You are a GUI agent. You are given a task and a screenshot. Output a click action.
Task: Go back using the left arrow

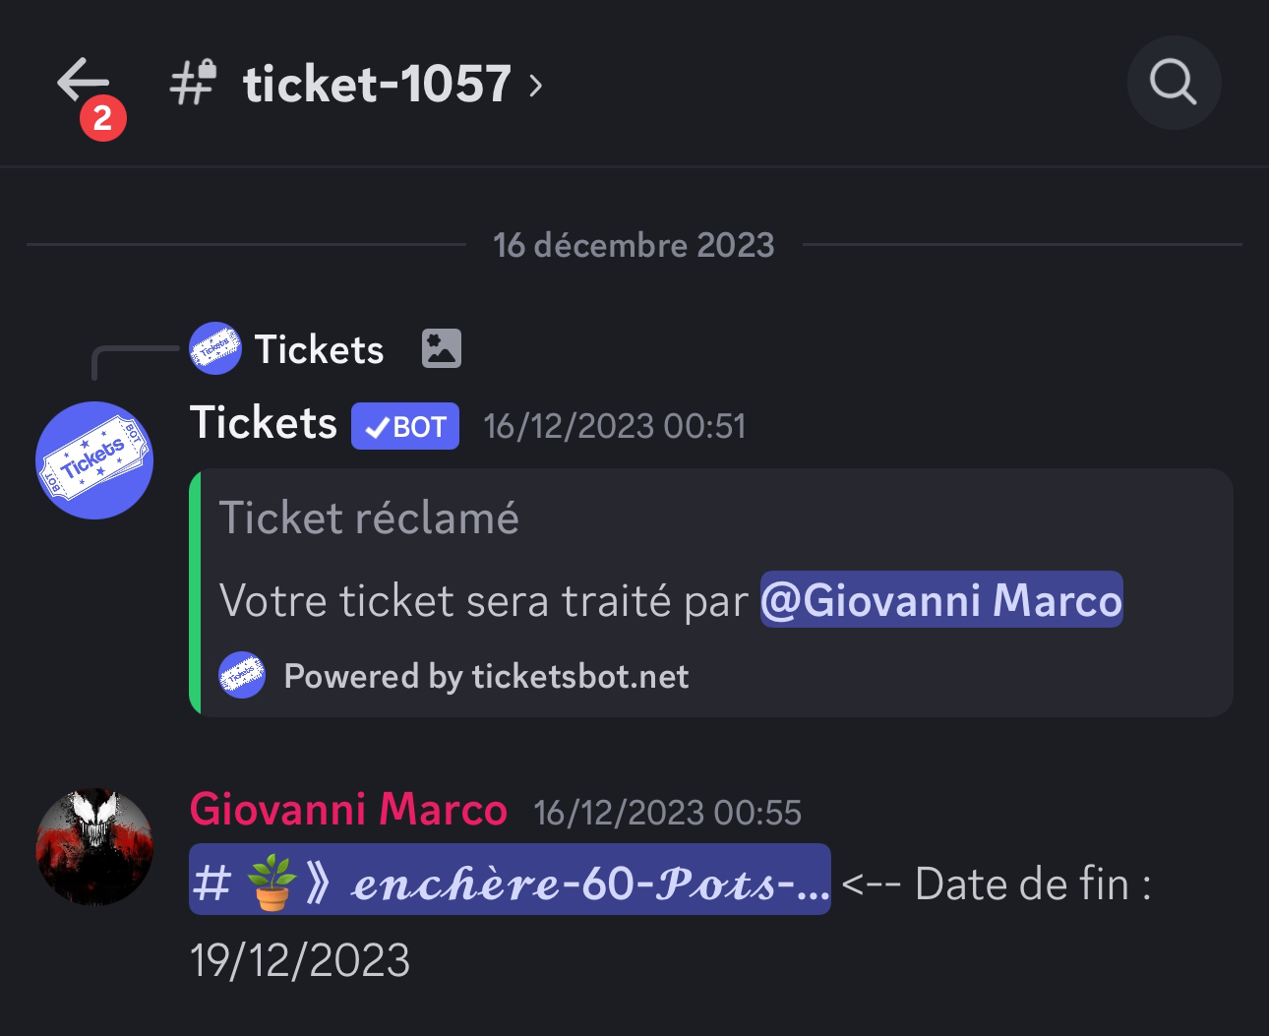(x=82, y=81)
